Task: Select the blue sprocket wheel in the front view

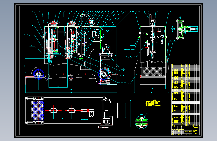Action: tap(38, 74)
